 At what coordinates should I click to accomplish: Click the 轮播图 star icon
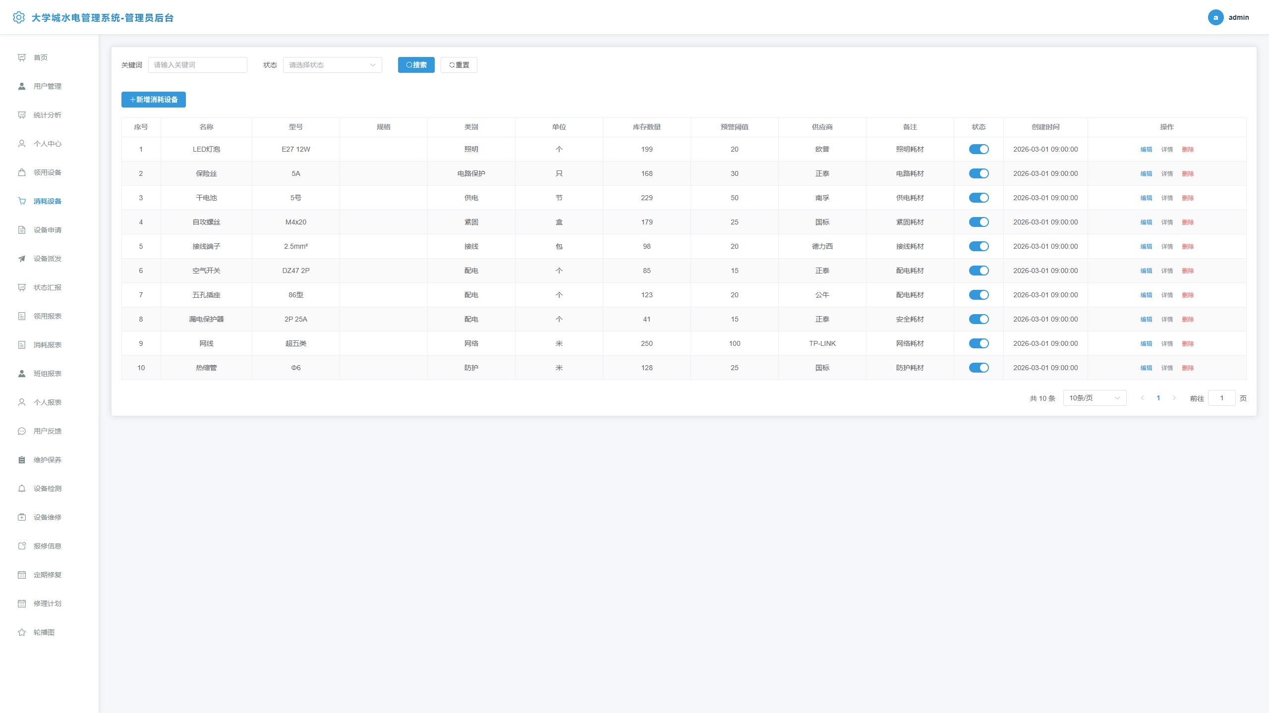click(x=22, y=632)
